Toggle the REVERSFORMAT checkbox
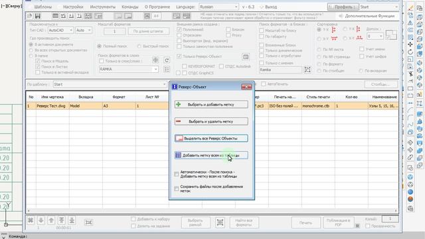Image resolution: width=425 pixels, height=239 pixels. coord(185,66)
